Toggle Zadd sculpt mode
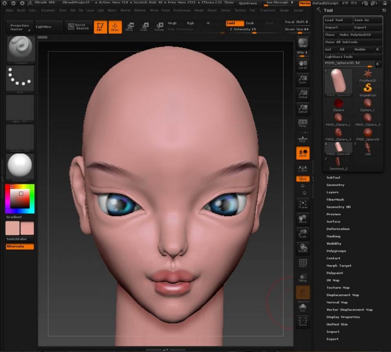Viewport: 391px width, 352px height. pyautogui.click(x=235, y=23)
